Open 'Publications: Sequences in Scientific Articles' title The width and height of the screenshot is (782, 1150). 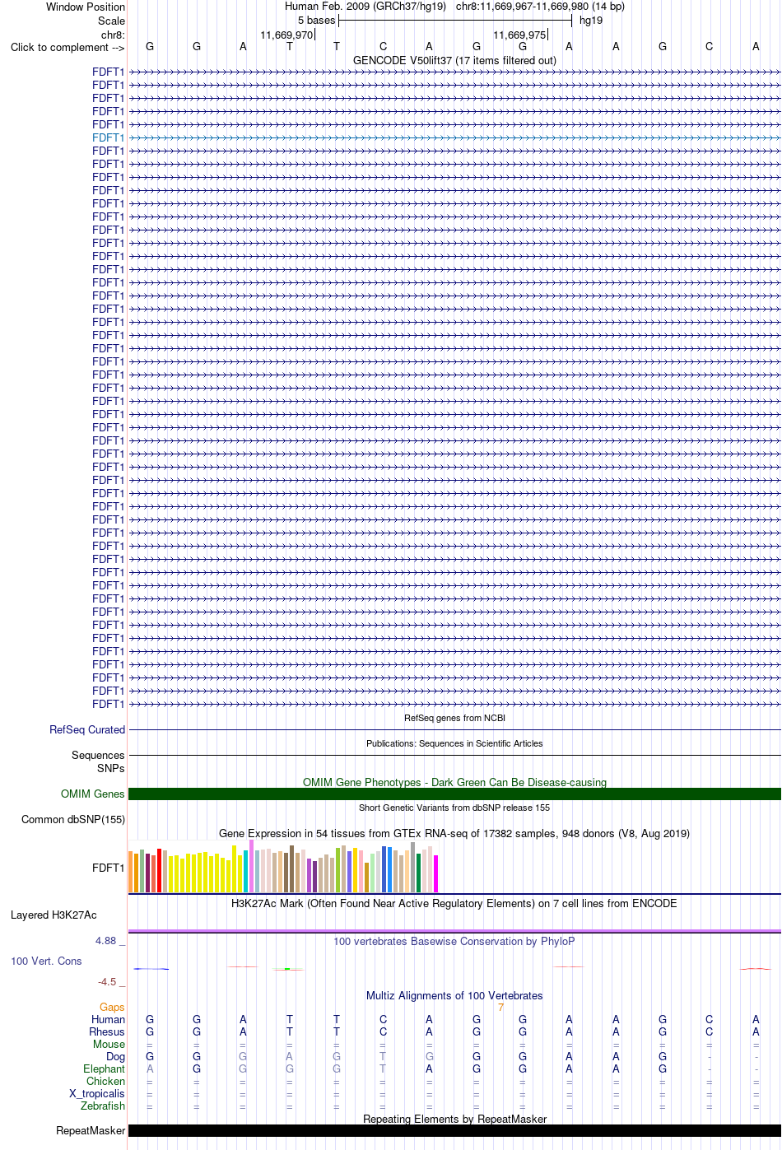[454, 743]
